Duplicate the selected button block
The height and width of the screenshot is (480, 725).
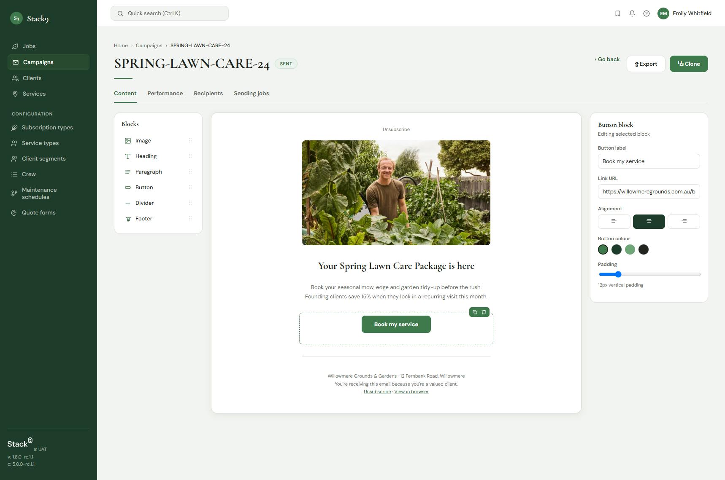pyautogui.click(x=475, y=312)
